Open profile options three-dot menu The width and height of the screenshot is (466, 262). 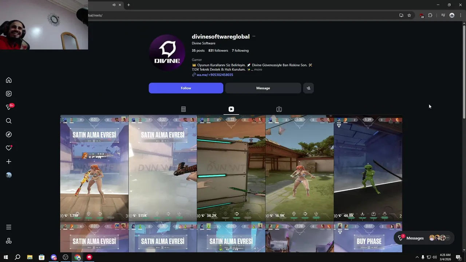254,36
